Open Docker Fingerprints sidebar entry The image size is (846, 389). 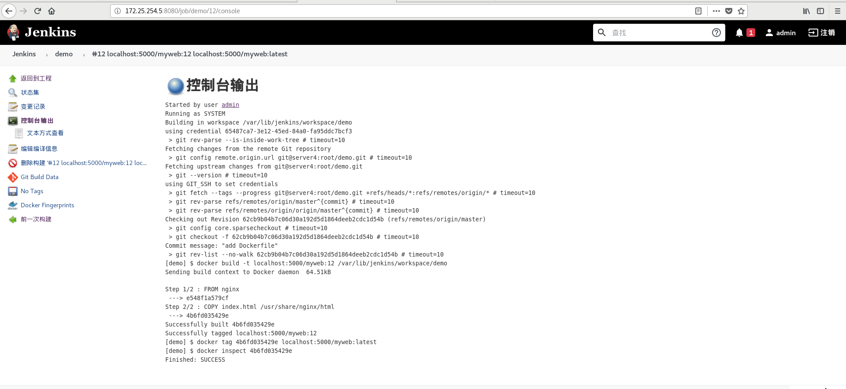pos(47,205)
